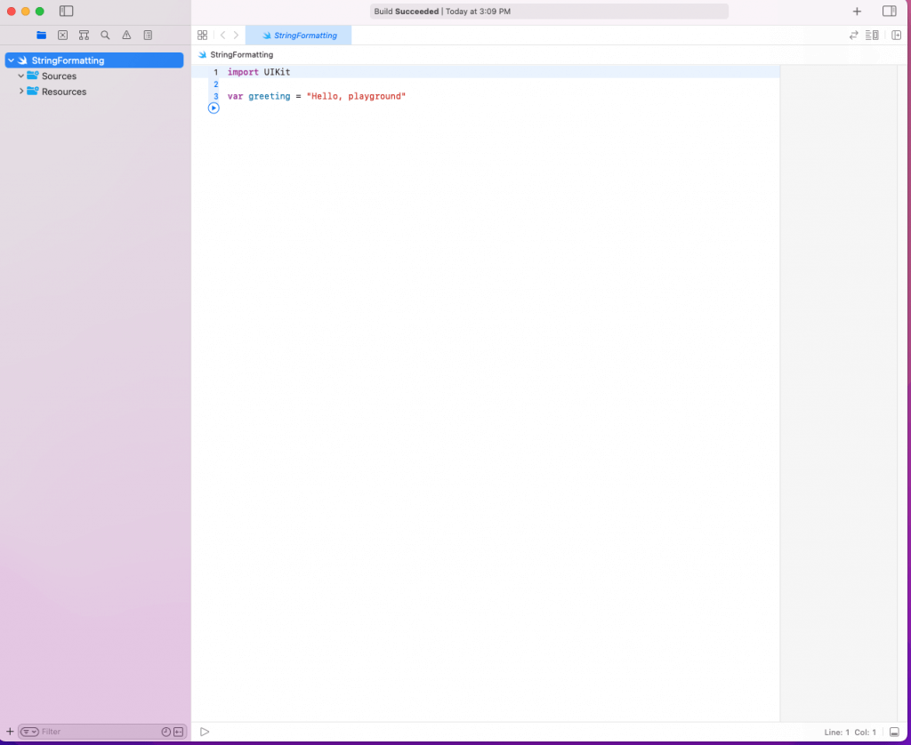Collapse the StringFormatting playground root
Image resolution: width=911 pixels, height=745 pixels.
pos(11,60)
